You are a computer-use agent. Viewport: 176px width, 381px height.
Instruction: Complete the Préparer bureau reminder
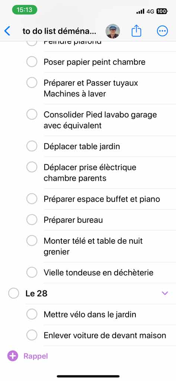coord(32,220)
